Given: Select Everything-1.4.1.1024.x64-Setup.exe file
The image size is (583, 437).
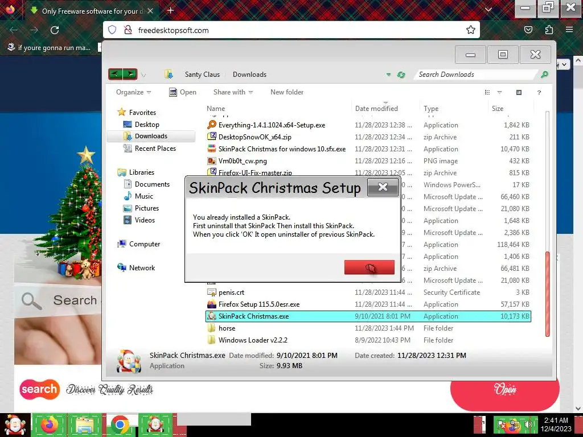Looking at the screenshot, I should [266, 125].
